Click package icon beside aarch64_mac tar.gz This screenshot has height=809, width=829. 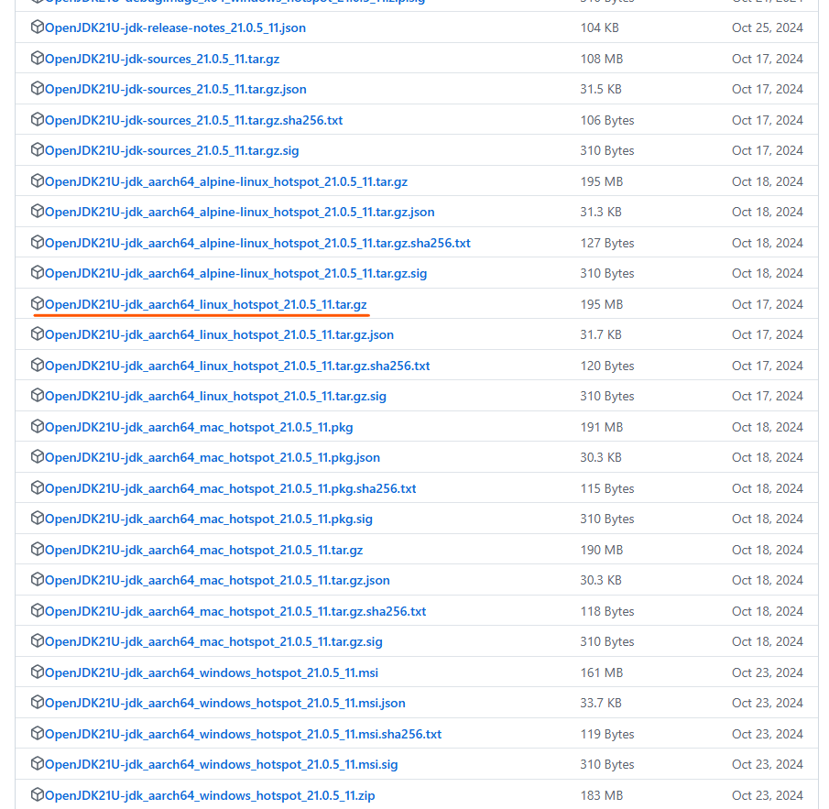click(37, 549)
